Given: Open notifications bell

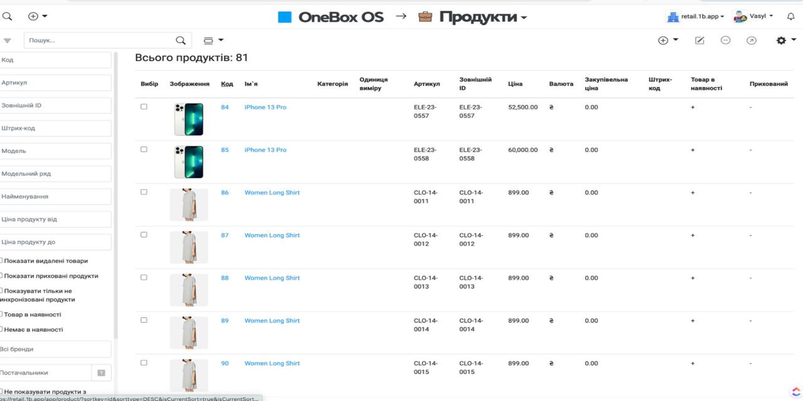Looking at the screenshot, I should point(791,16).
